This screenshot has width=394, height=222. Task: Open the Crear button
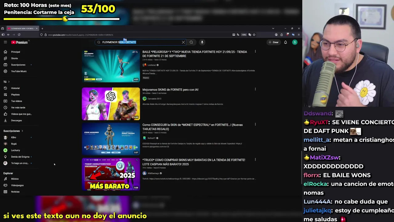[273, 42]
